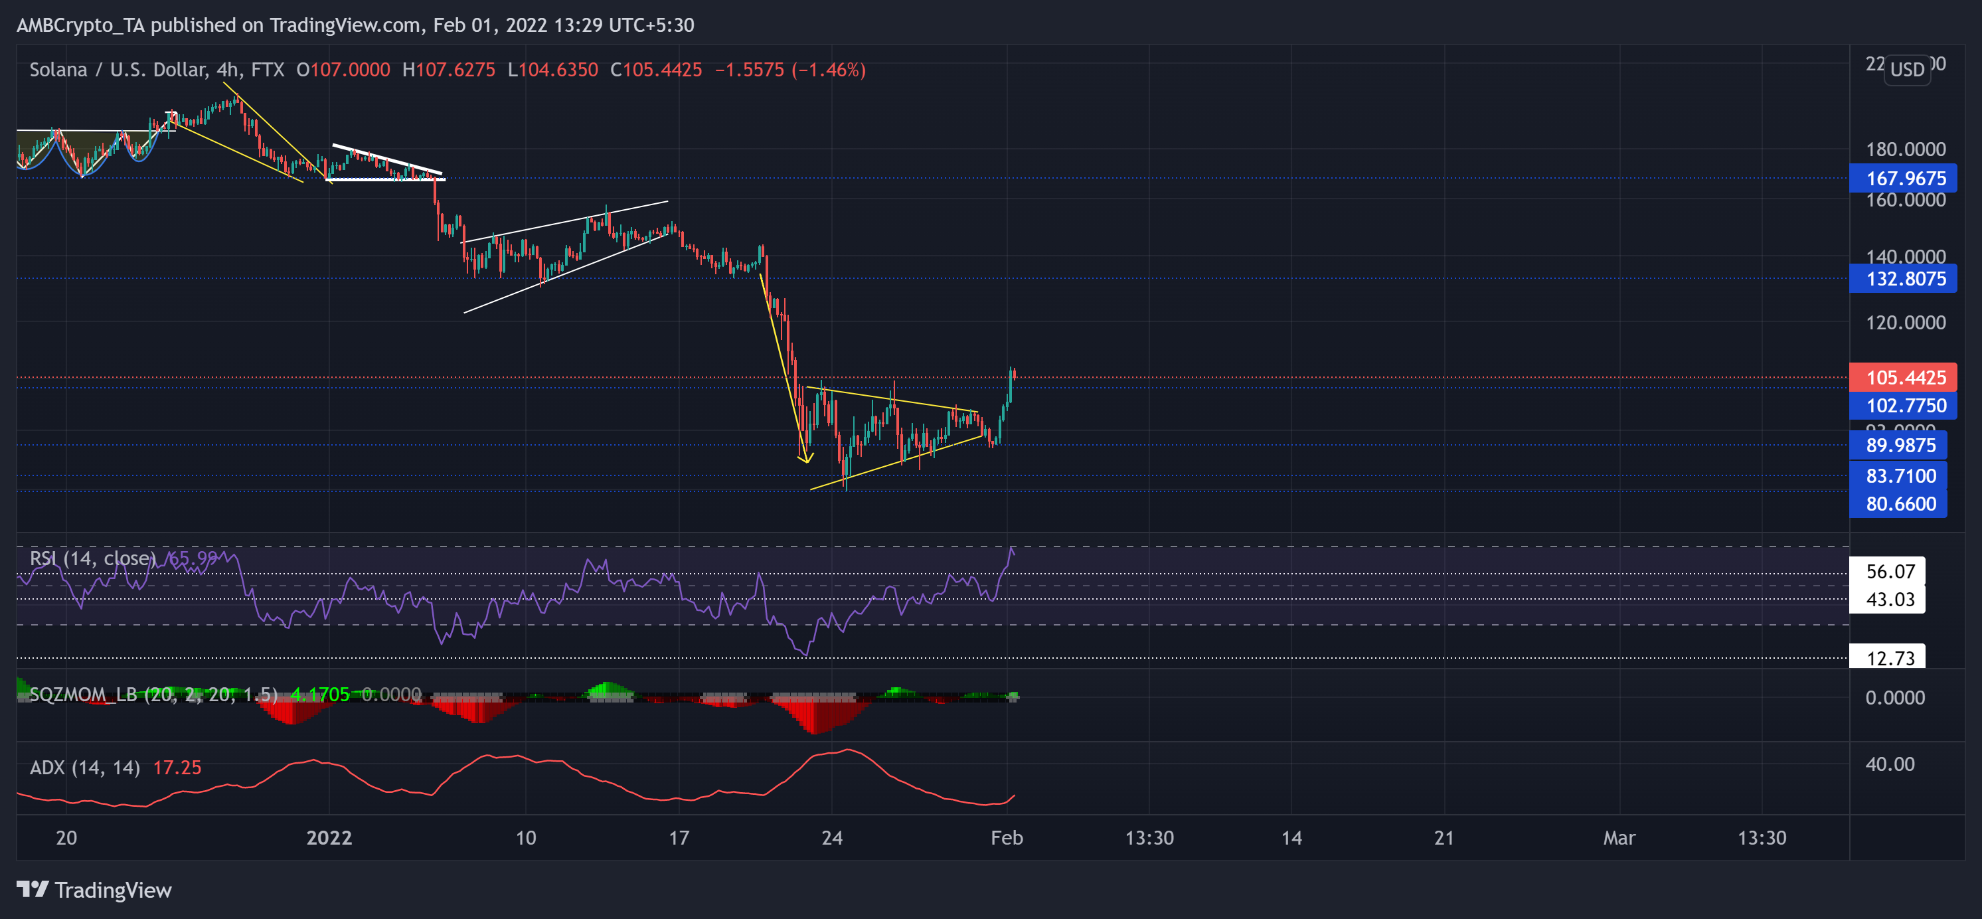The image size is (1982, 919).
Task: Select the 102.7750 price level label
Action: coord(1903,406)
